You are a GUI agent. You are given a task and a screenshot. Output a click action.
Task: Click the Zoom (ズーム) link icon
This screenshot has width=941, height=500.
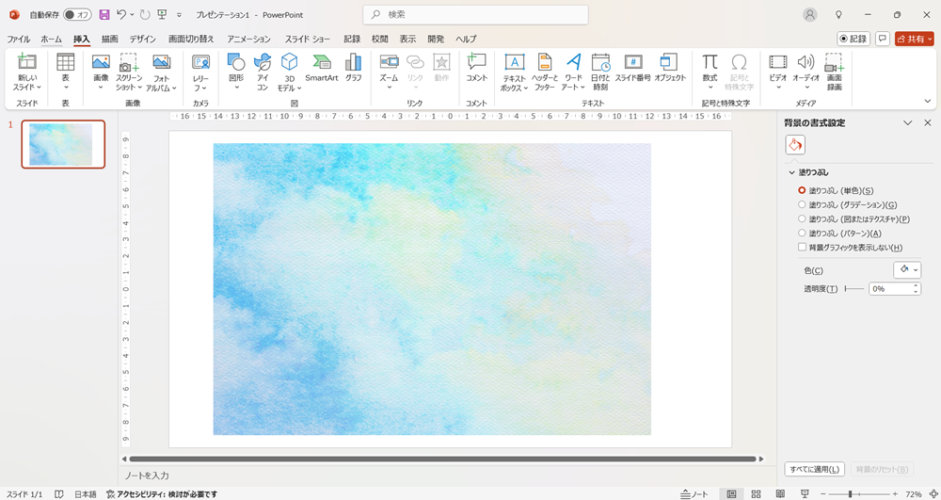(389, 62)
